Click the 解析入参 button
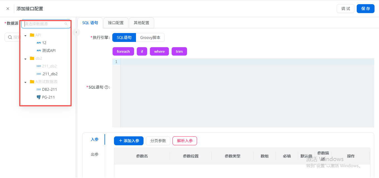The width and height of the screenshot is (379, 178). [x=185, y=141]
